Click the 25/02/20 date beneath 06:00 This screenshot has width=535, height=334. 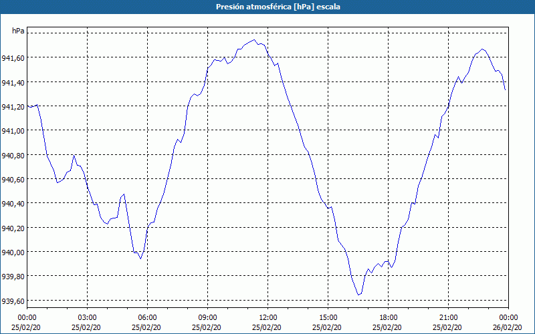(146, 327)
